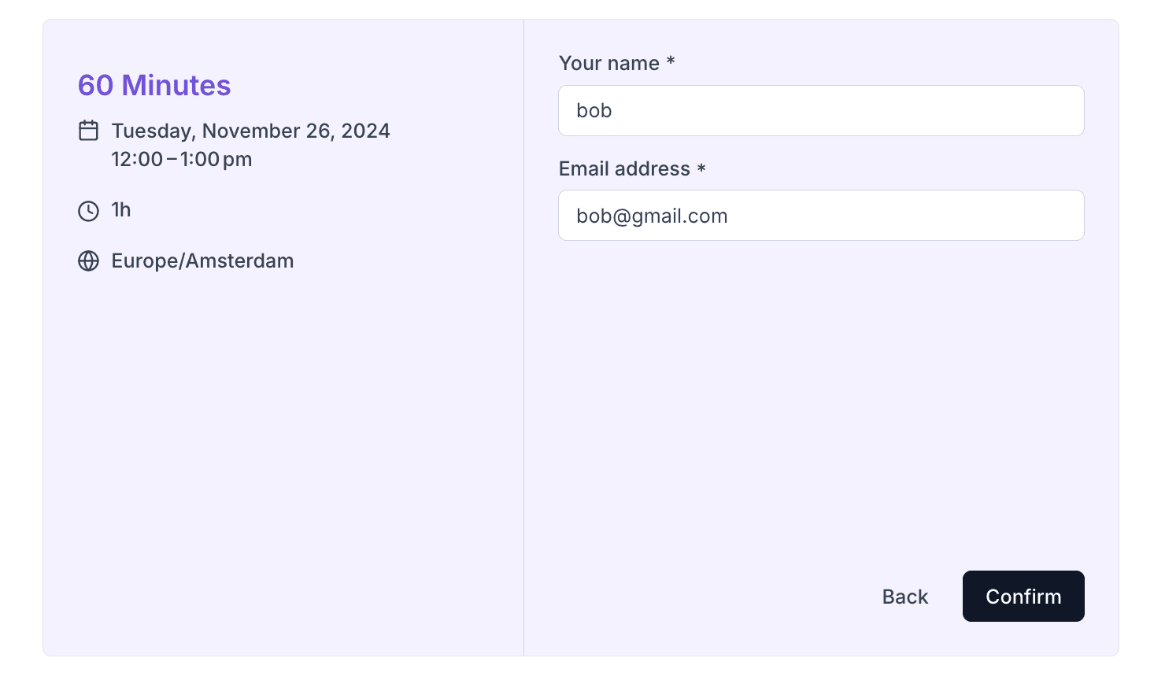Click the Your name field label

click(x=609, y=63)
